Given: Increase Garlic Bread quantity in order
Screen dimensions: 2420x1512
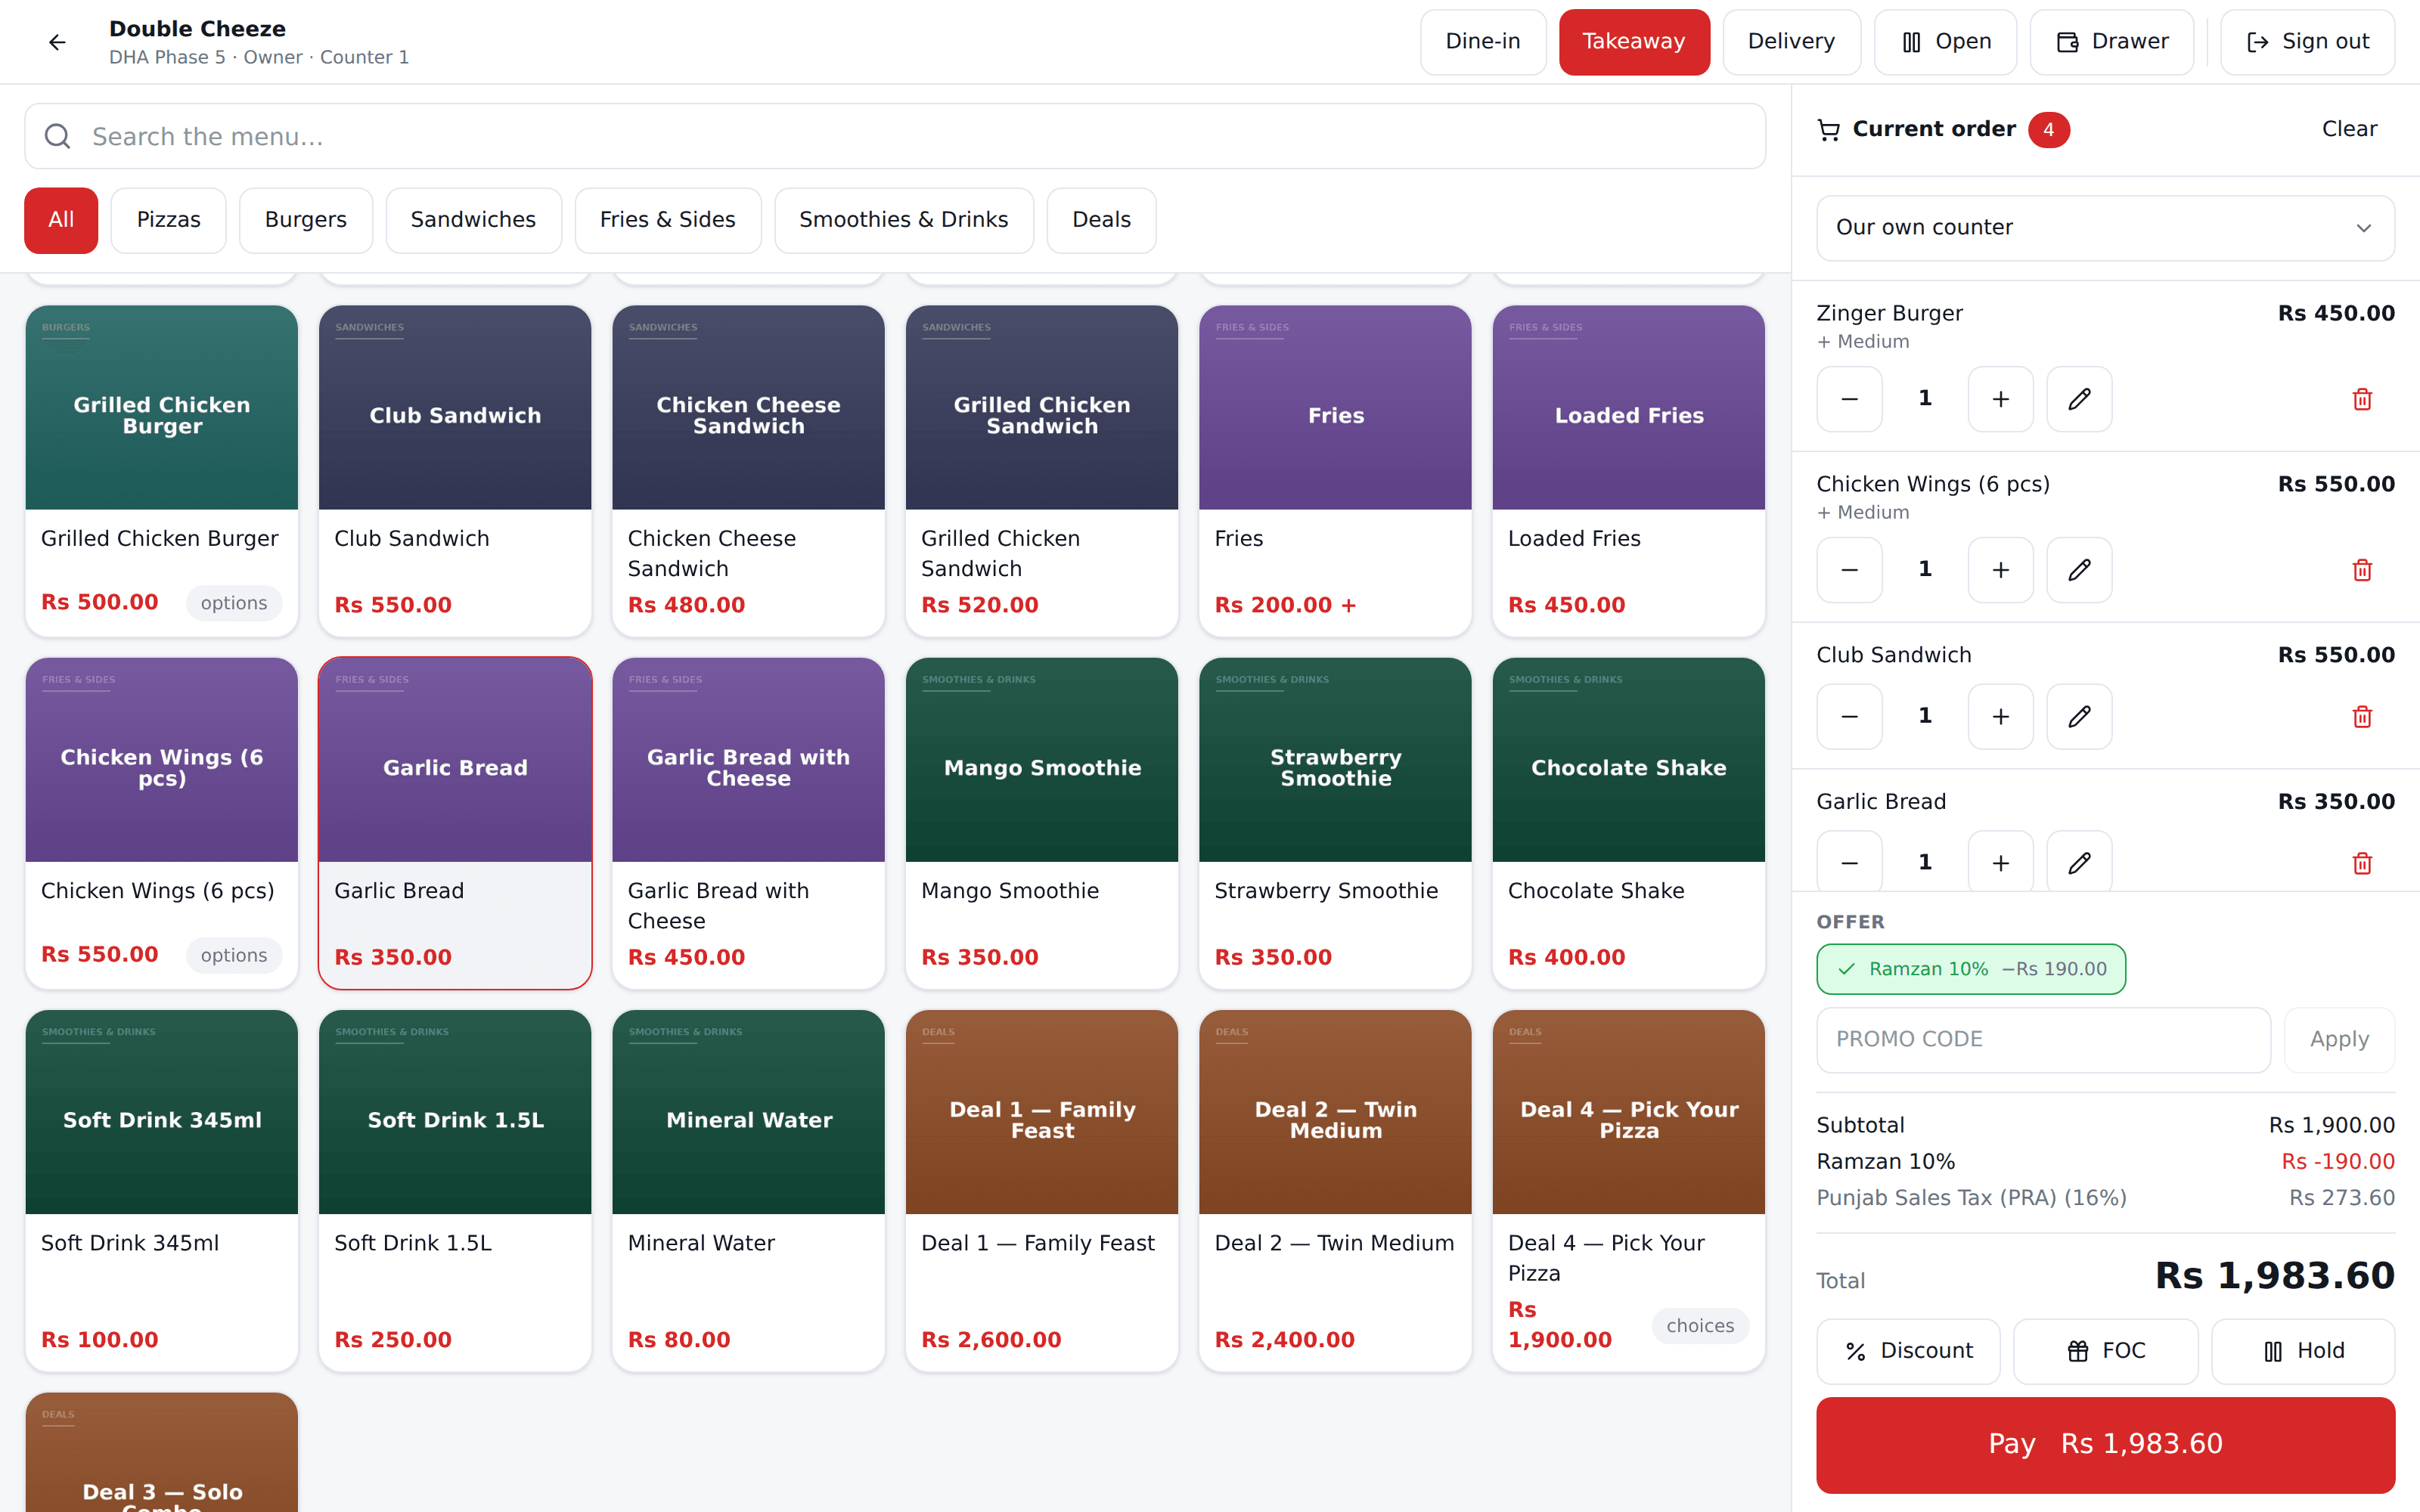Looking at the screenshot, I should [x=2000, y=861].
